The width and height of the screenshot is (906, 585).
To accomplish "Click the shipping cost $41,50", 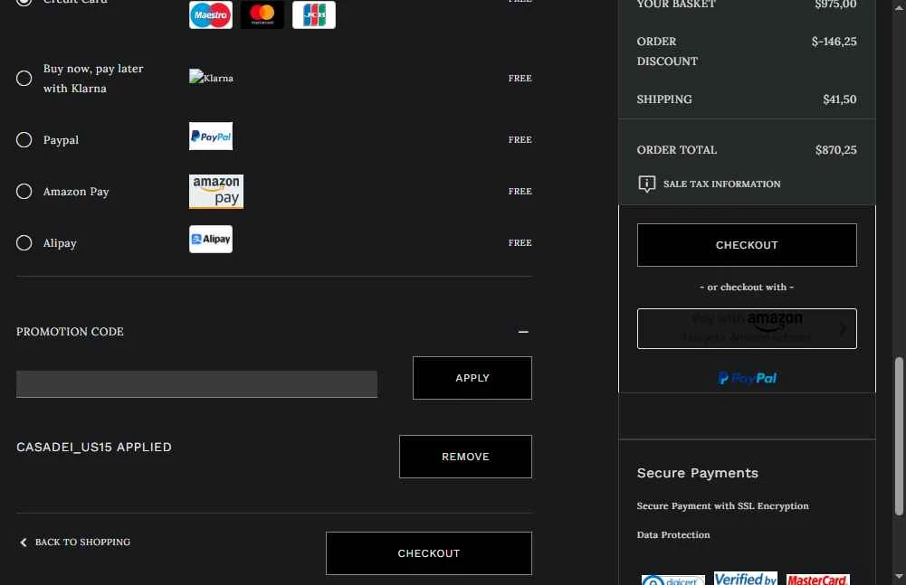I will pyautogui.click(x=840, y=99).
